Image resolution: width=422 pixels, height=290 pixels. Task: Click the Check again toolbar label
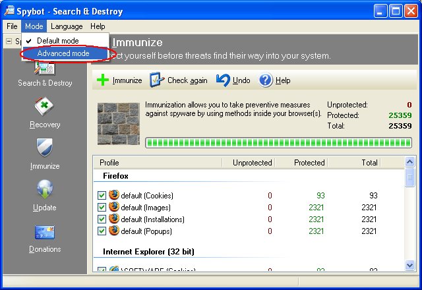[187, 80]
